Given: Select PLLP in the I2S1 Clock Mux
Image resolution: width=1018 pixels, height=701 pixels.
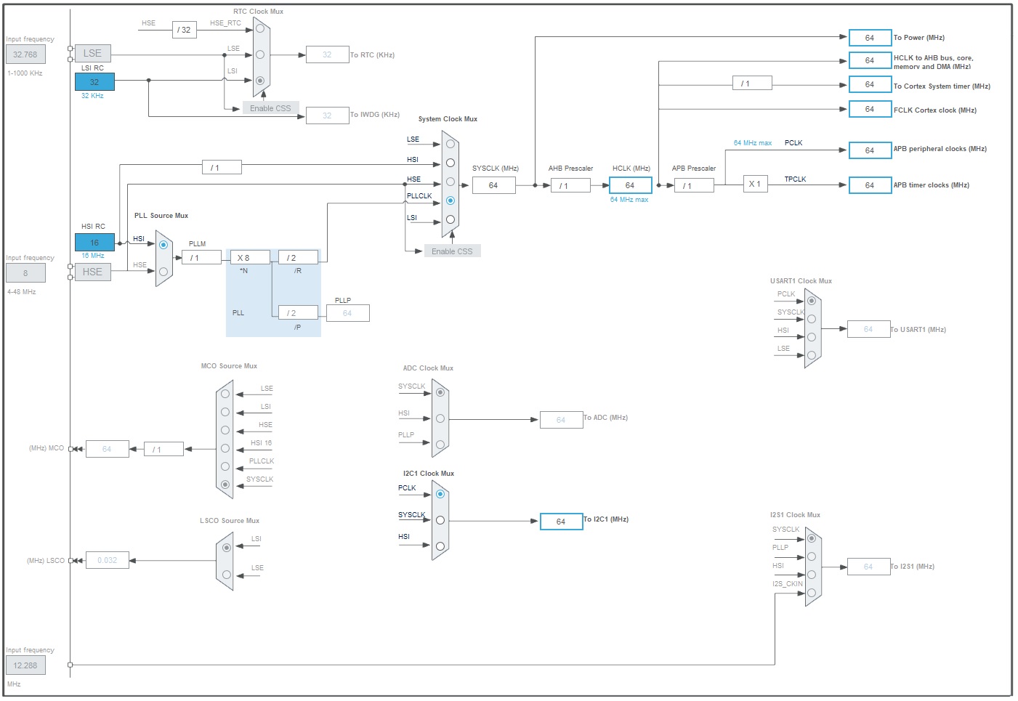Looking at the screenshot, I should (812, 556).
